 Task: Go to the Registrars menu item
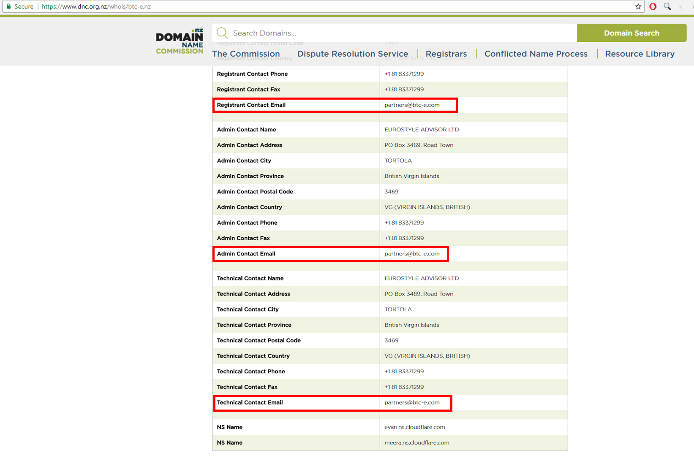click(446, 54)
